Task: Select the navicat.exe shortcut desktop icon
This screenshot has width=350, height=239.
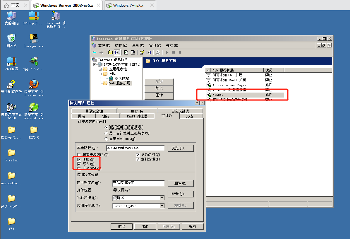Action: (x=34, y=111)
